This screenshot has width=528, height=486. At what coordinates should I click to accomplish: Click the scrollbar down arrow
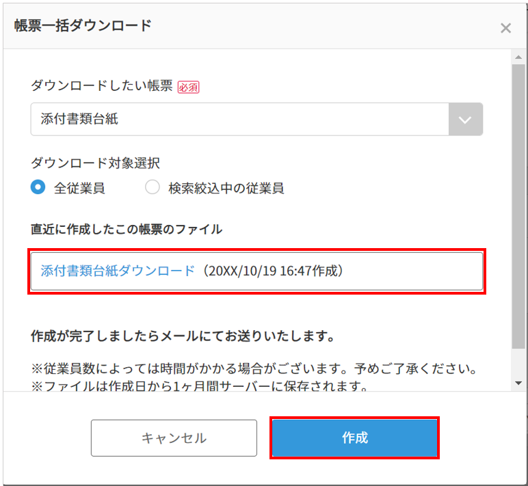[518, 383]
